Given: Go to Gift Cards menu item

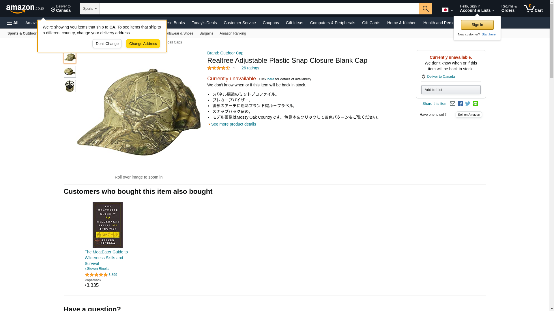Looking at the screenshot, I should 371,23.
